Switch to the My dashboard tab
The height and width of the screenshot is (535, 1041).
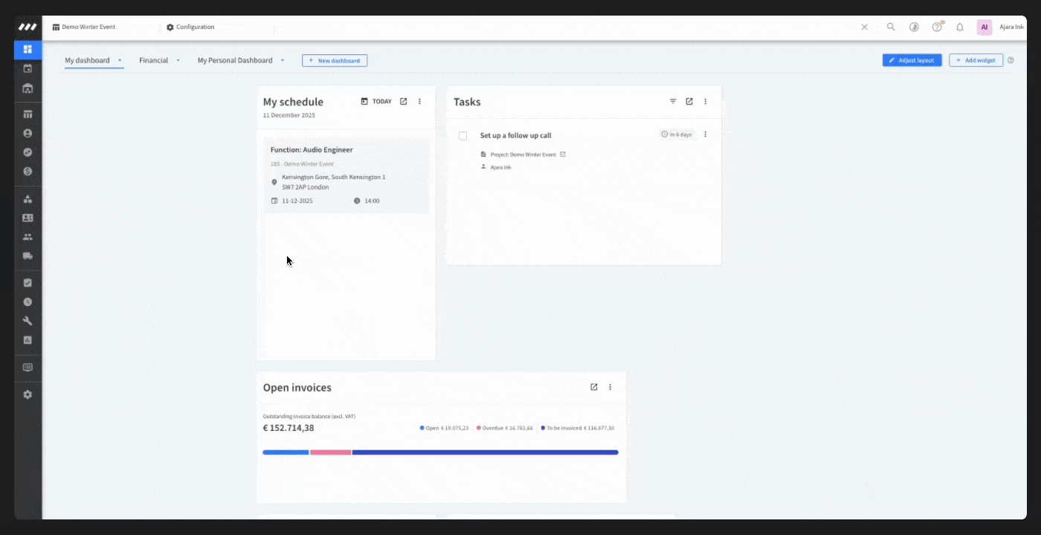(x=87, y=60)
